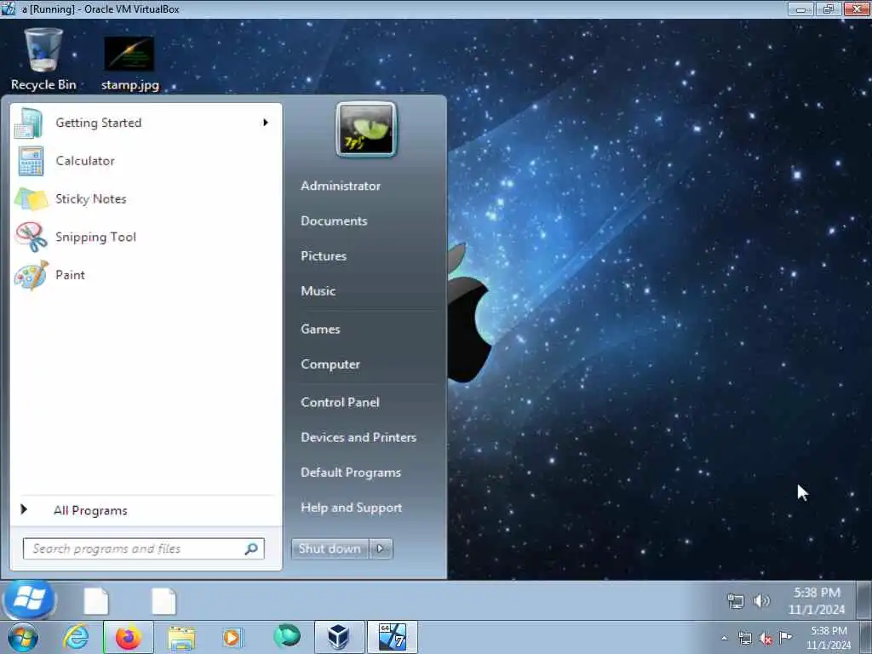The image size is (872, 654).
Task: Open Paint from the Start menu
Action: tap(146, 275)
